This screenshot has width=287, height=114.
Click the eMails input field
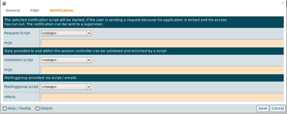[x=162, y=97]
